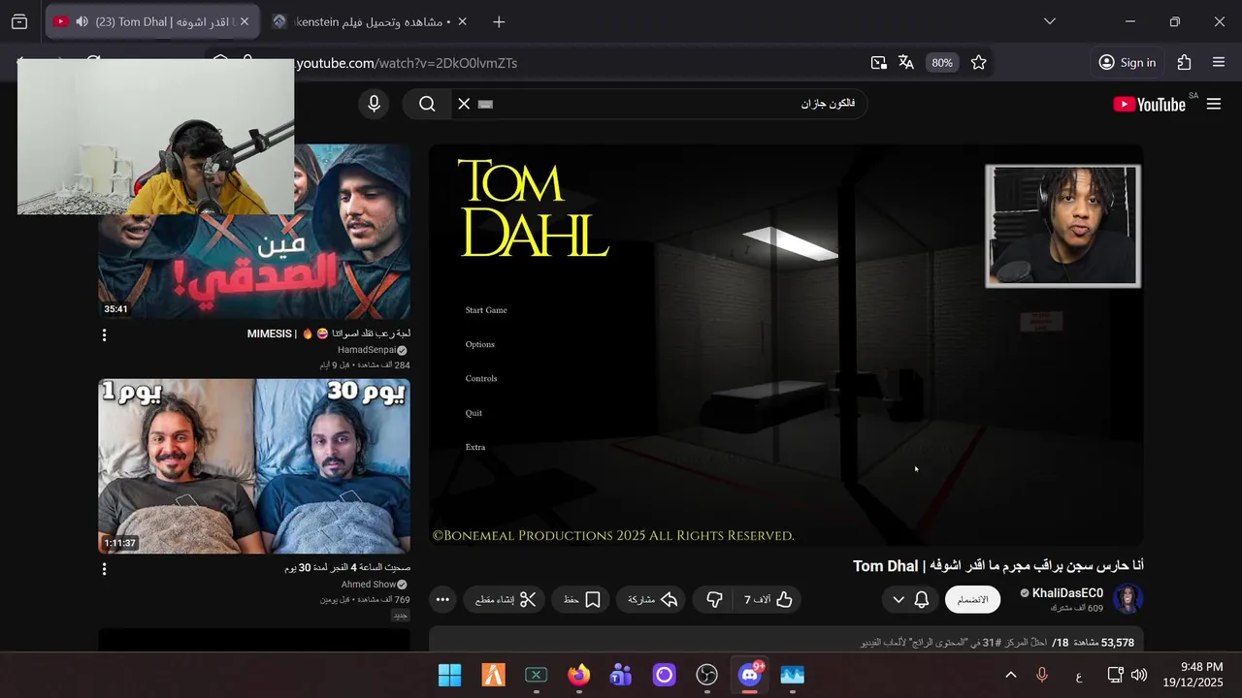
Task: Close the kenstein movie tab
Action: click(462, 21)
